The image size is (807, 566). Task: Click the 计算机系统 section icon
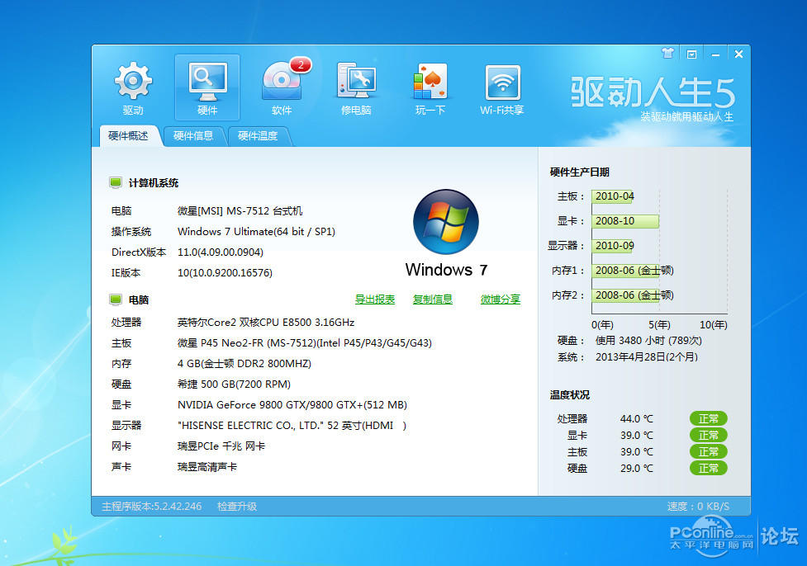point(116,182)
